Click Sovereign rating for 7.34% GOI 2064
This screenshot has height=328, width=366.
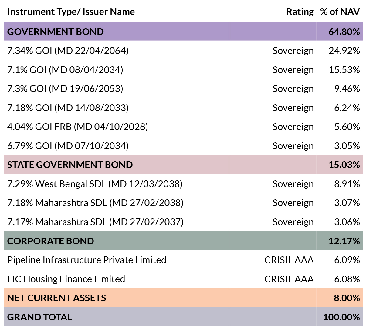click(293, 51)
